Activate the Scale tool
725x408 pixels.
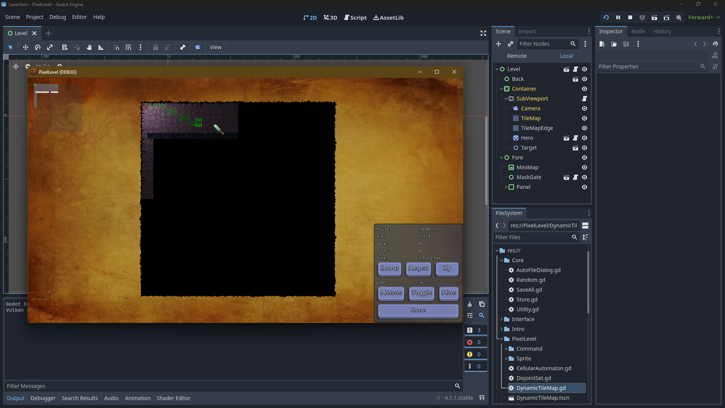[x=49, y=47]
